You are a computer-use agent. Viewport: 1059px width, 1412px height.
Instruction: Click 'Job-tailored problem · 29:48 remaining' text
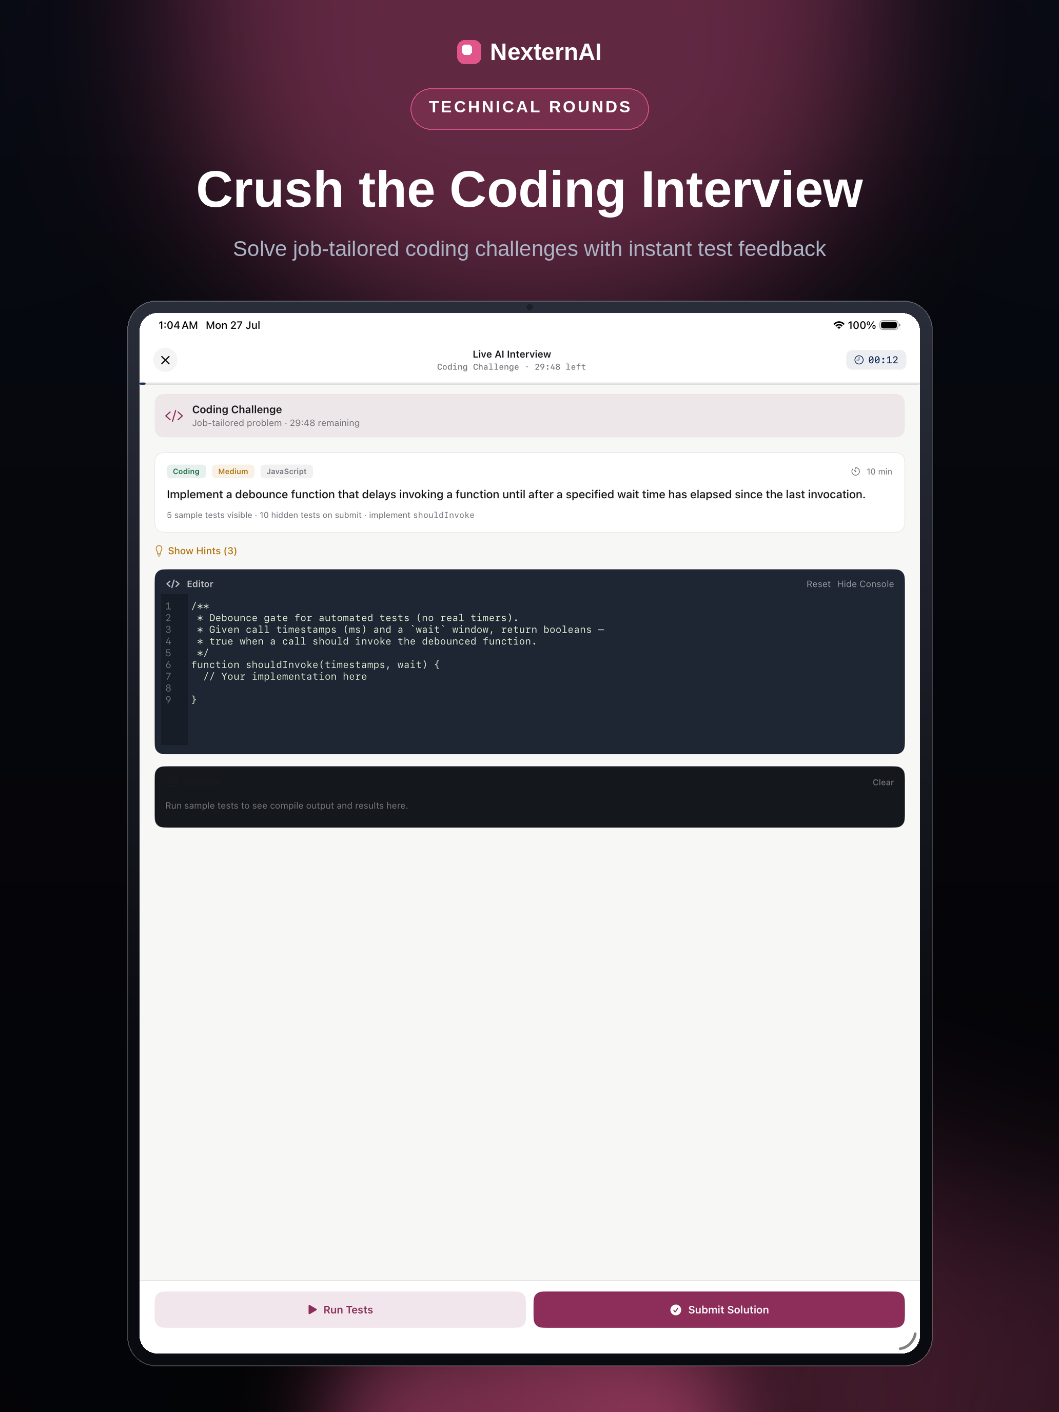click(x=276, y=423)
